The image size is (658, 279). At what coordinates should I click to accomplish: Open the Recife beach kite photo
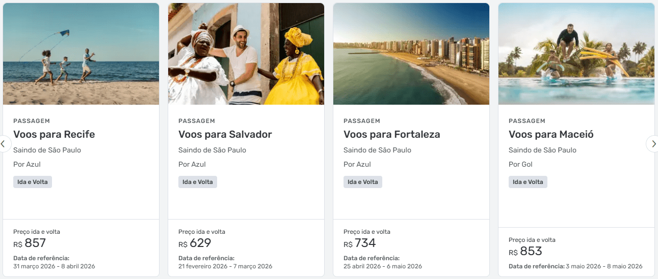click(81, 54)
